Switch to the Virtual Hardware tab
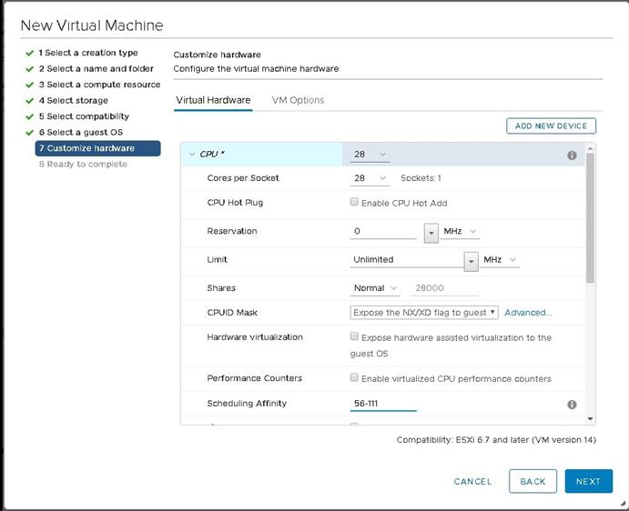 (213, 100)
